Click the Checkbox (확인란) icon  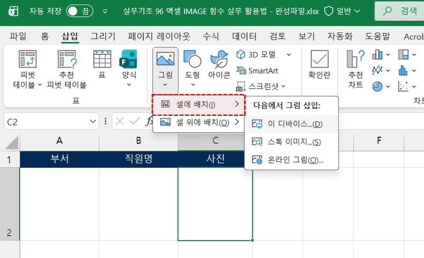coord(319,59)
